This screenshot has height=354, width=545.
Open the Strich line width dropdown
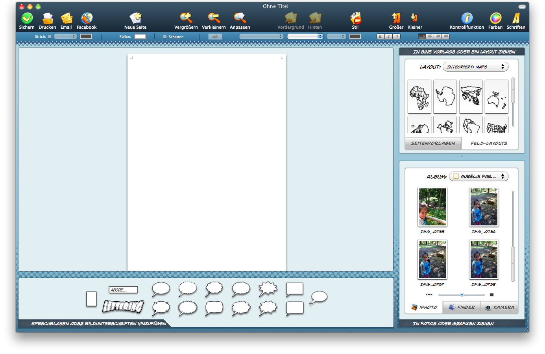point(65,37)
